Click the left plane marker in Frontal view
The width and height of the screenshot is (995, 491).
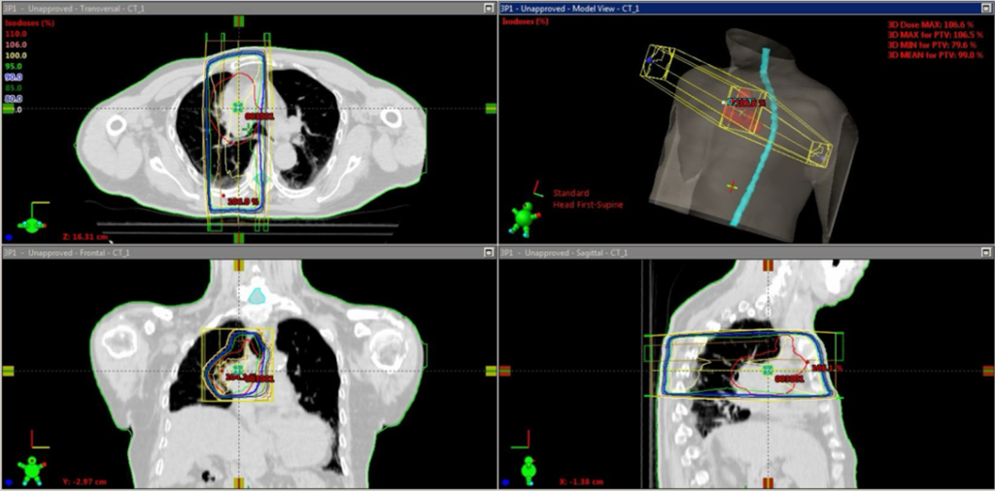click(8, 371)
